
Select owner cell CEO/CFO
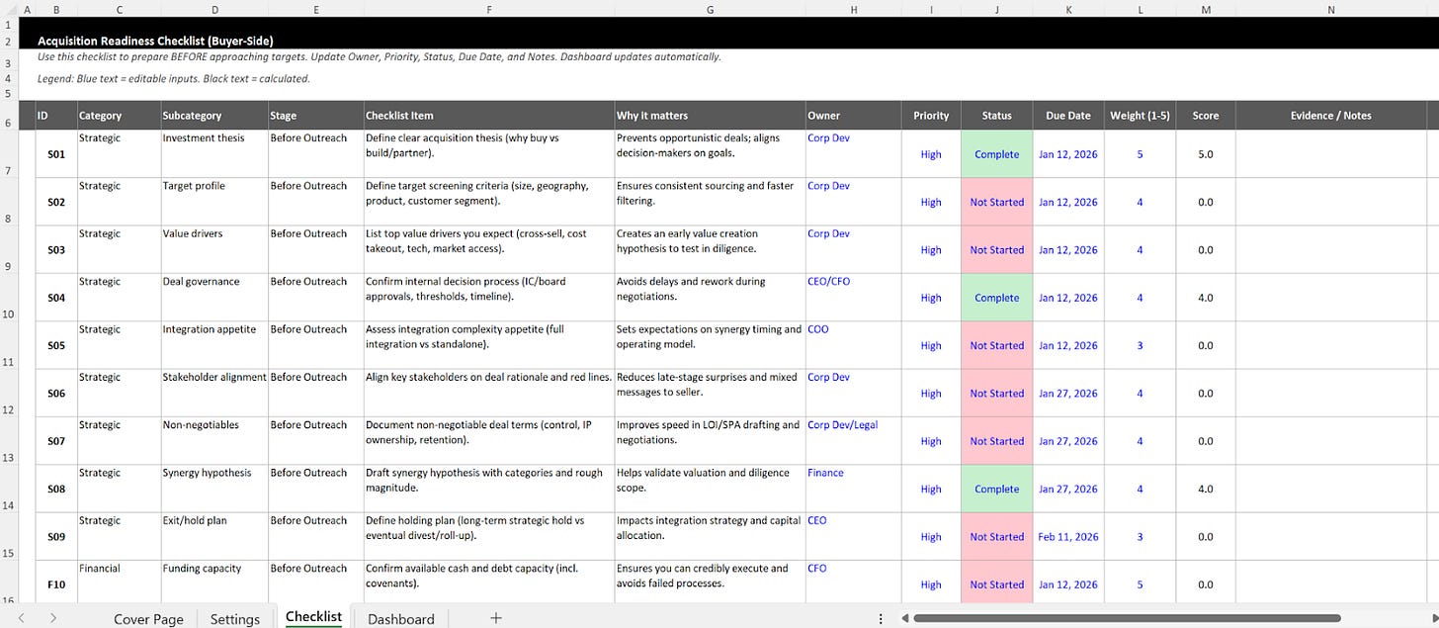(852, 298)
